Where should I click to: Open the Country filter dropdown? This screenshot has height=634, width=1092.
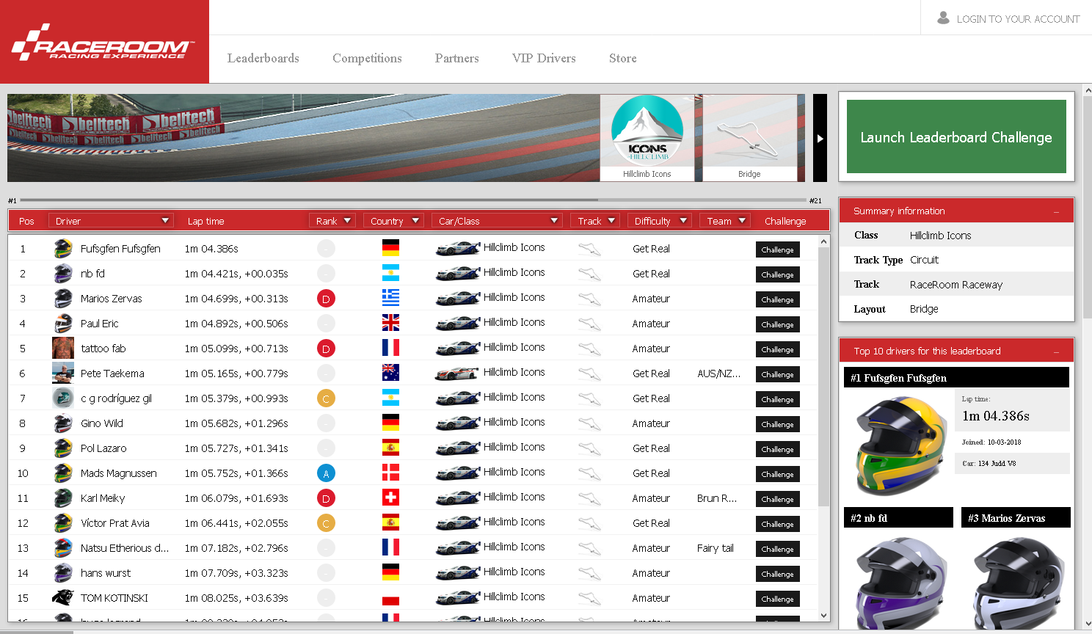click(x=393, y=221)
